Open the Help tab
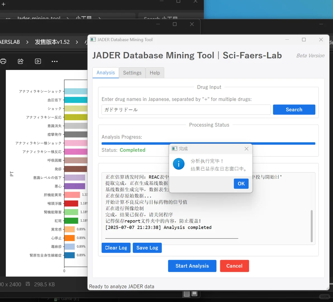 pos(155,73)
